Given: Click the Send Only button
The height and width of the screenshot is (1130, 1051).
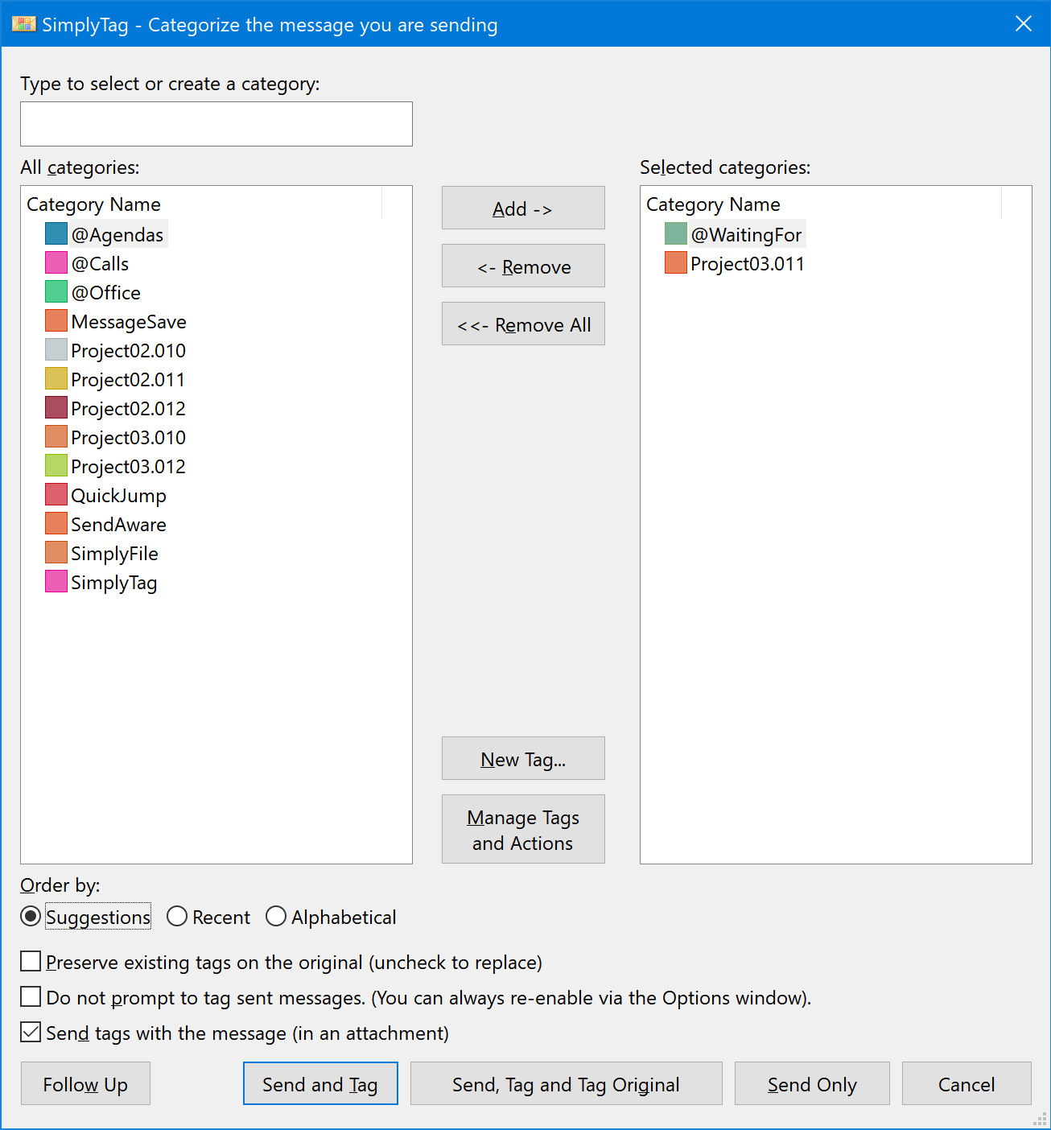Looking at the screenshot, I should (812, 1084).
